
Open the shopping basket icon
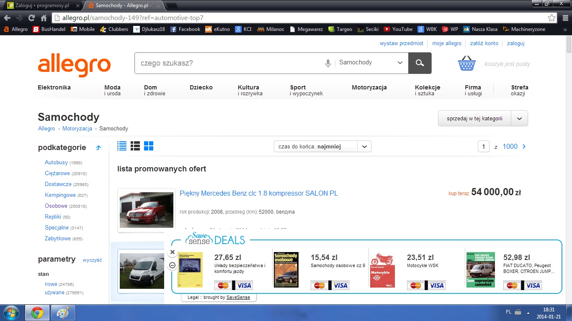[467, 64]
